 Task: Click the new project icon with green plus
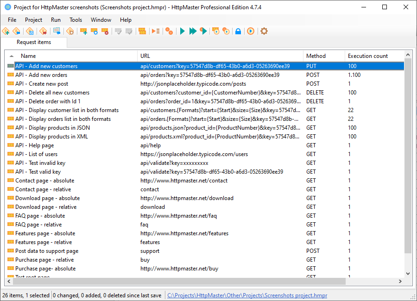[6, 31]
